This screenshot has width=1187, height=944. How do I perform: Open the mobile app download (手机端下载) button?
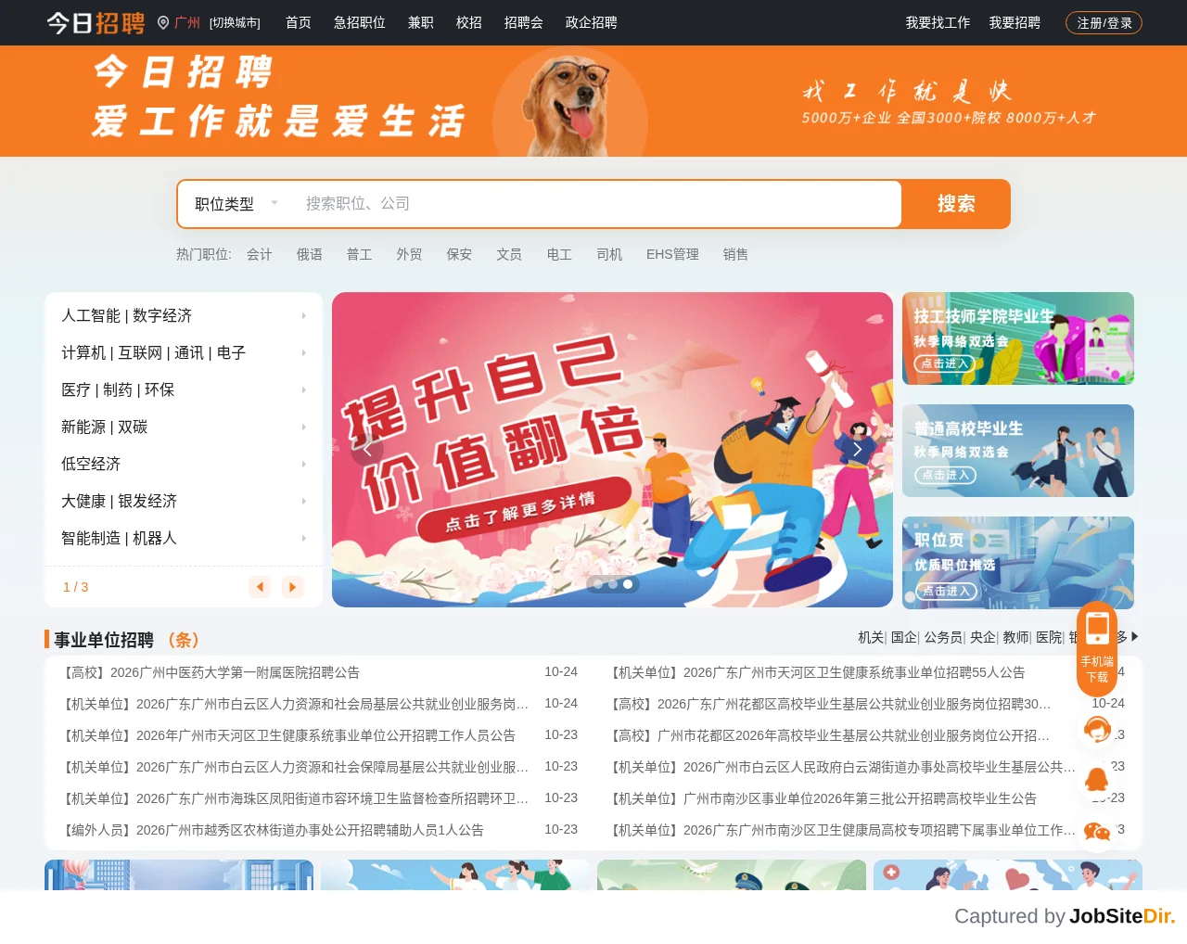(1097, 649)
